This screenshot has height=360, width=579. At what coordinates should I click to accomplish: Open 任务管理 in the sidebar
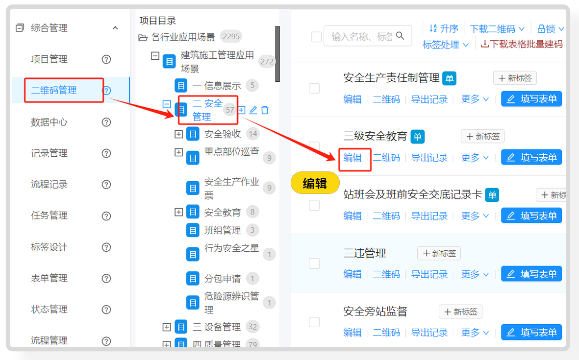pos(49,216)
